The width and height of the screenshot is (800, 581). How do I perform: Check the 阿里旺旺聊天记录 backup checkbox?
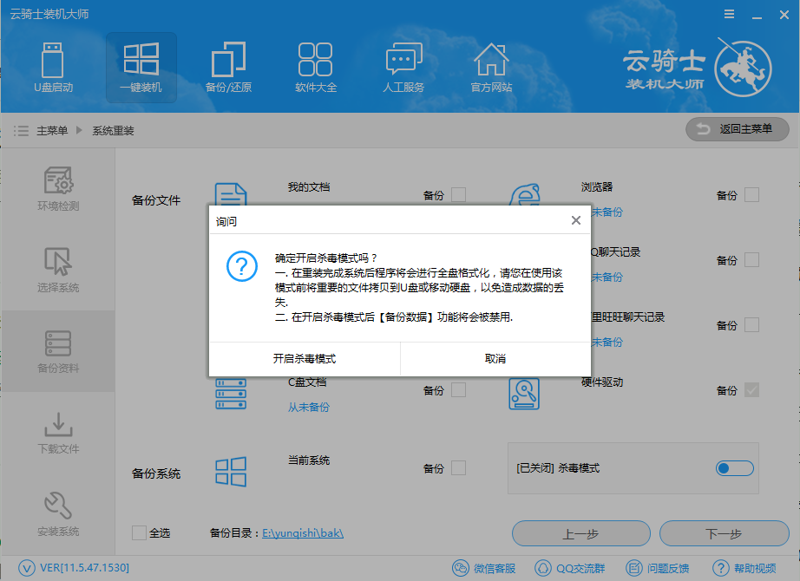751,325
